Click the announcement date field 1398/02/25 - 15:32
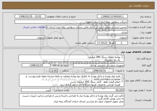This screenshot has width=157, height=111. pos(30,16)
